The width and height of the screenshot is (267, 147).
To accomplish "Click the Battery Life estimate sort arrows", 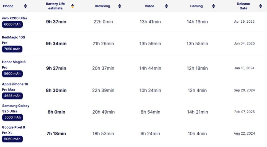I will [x=72, y=6].
